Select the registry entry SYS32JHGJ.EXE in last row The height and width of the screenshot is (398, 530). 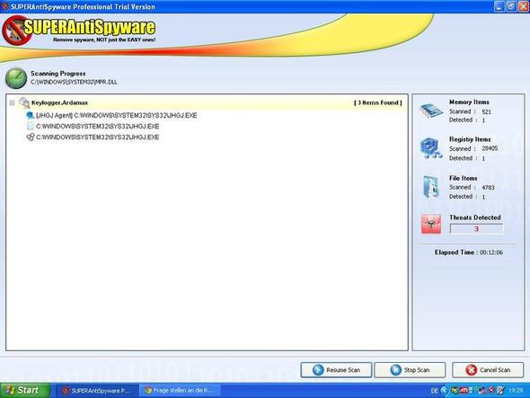[98, 137]
